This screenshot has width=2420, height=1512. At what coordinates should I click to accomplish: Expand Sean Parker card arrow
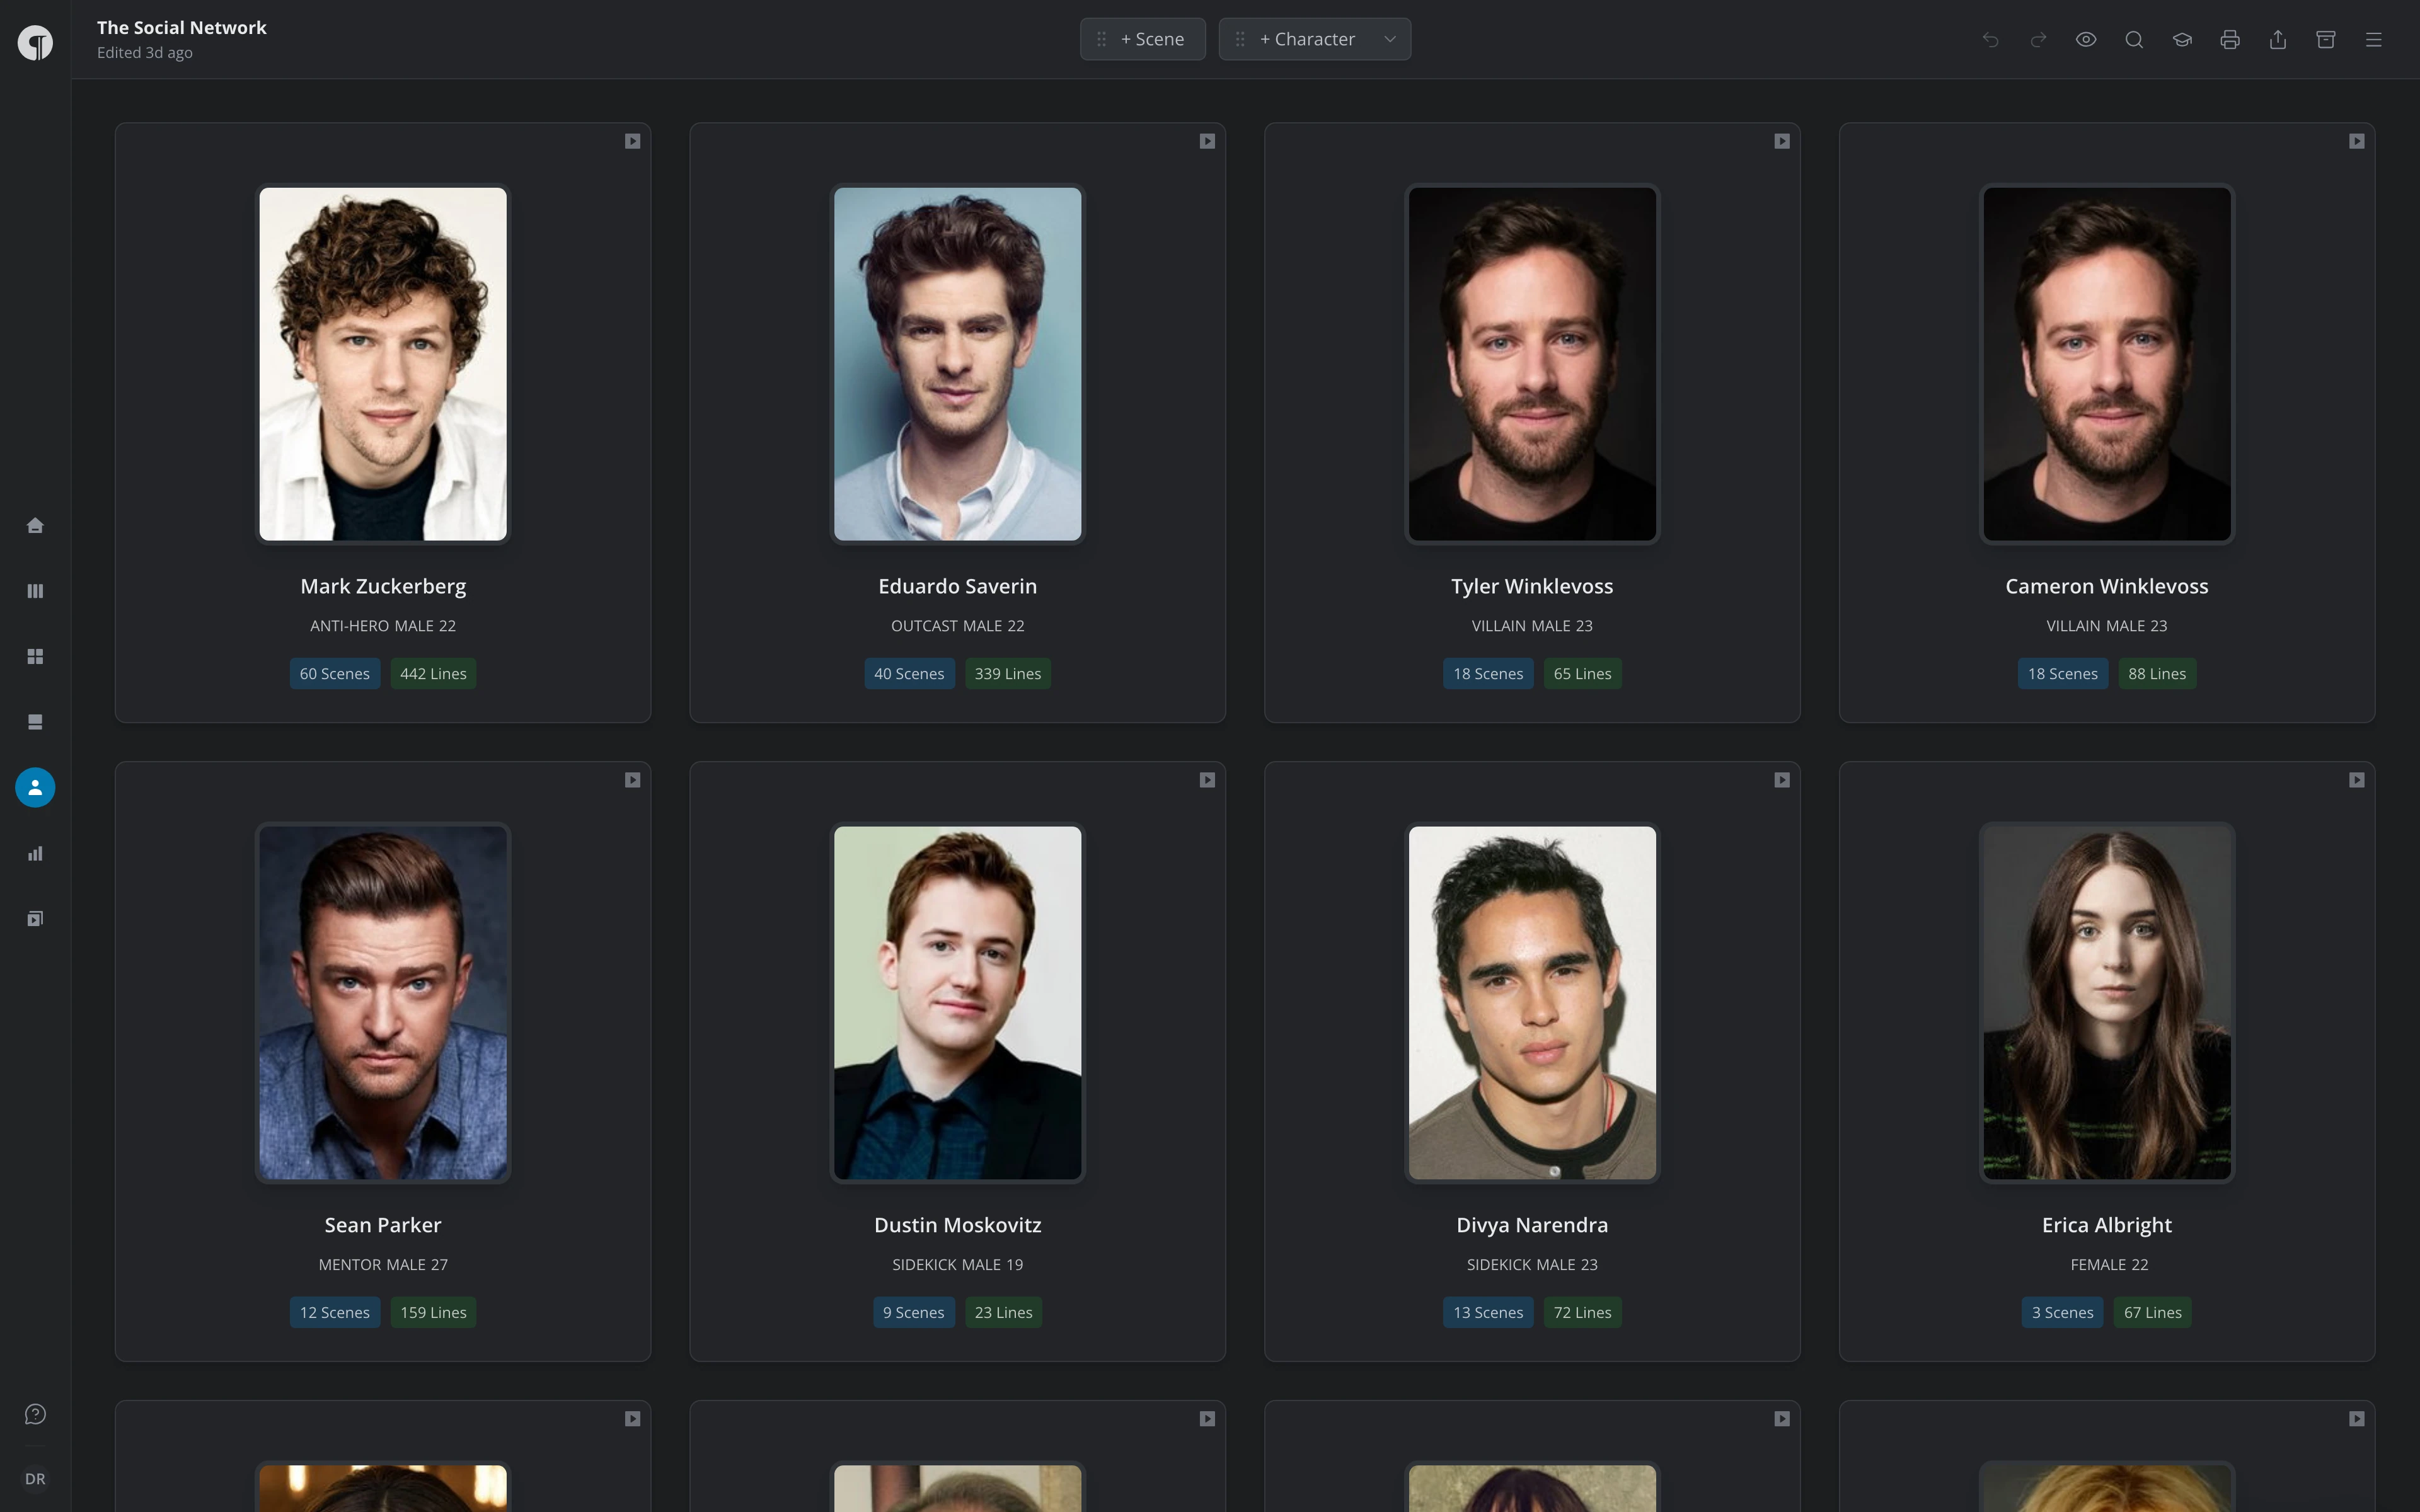pos(632,780)
